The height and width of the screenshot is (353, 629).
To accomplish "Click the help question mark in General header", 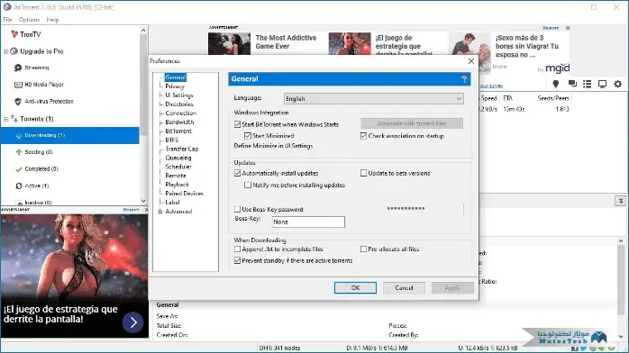I will tap(464, 79).
